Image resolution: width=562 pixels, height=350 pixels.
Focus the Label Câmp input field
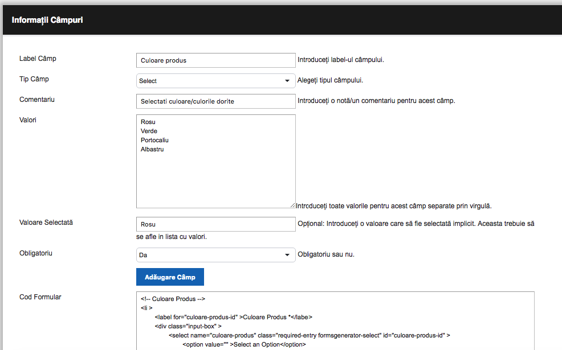coord(216,60)
